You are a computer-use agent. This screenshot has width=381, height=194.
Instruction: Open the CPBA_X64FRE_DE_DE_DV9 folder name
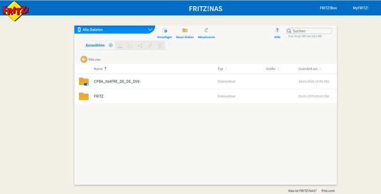click(117, 81)
